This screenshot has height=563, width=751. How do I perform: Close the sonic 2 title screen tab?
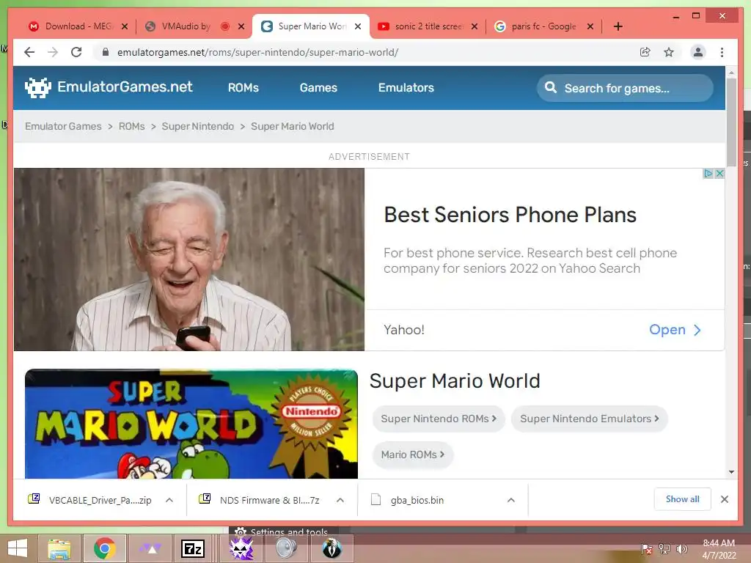point(475,26)
